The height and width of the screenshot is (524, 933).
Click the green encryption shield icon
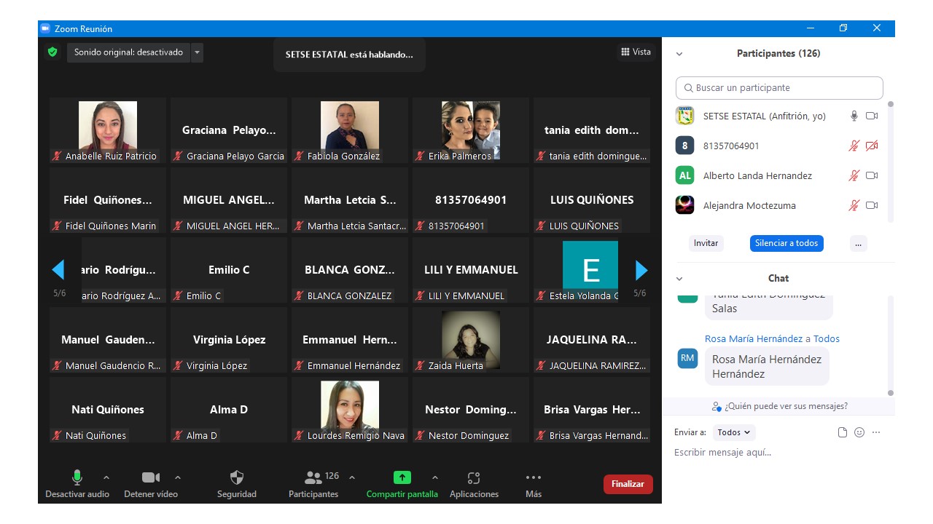(52, 52)
